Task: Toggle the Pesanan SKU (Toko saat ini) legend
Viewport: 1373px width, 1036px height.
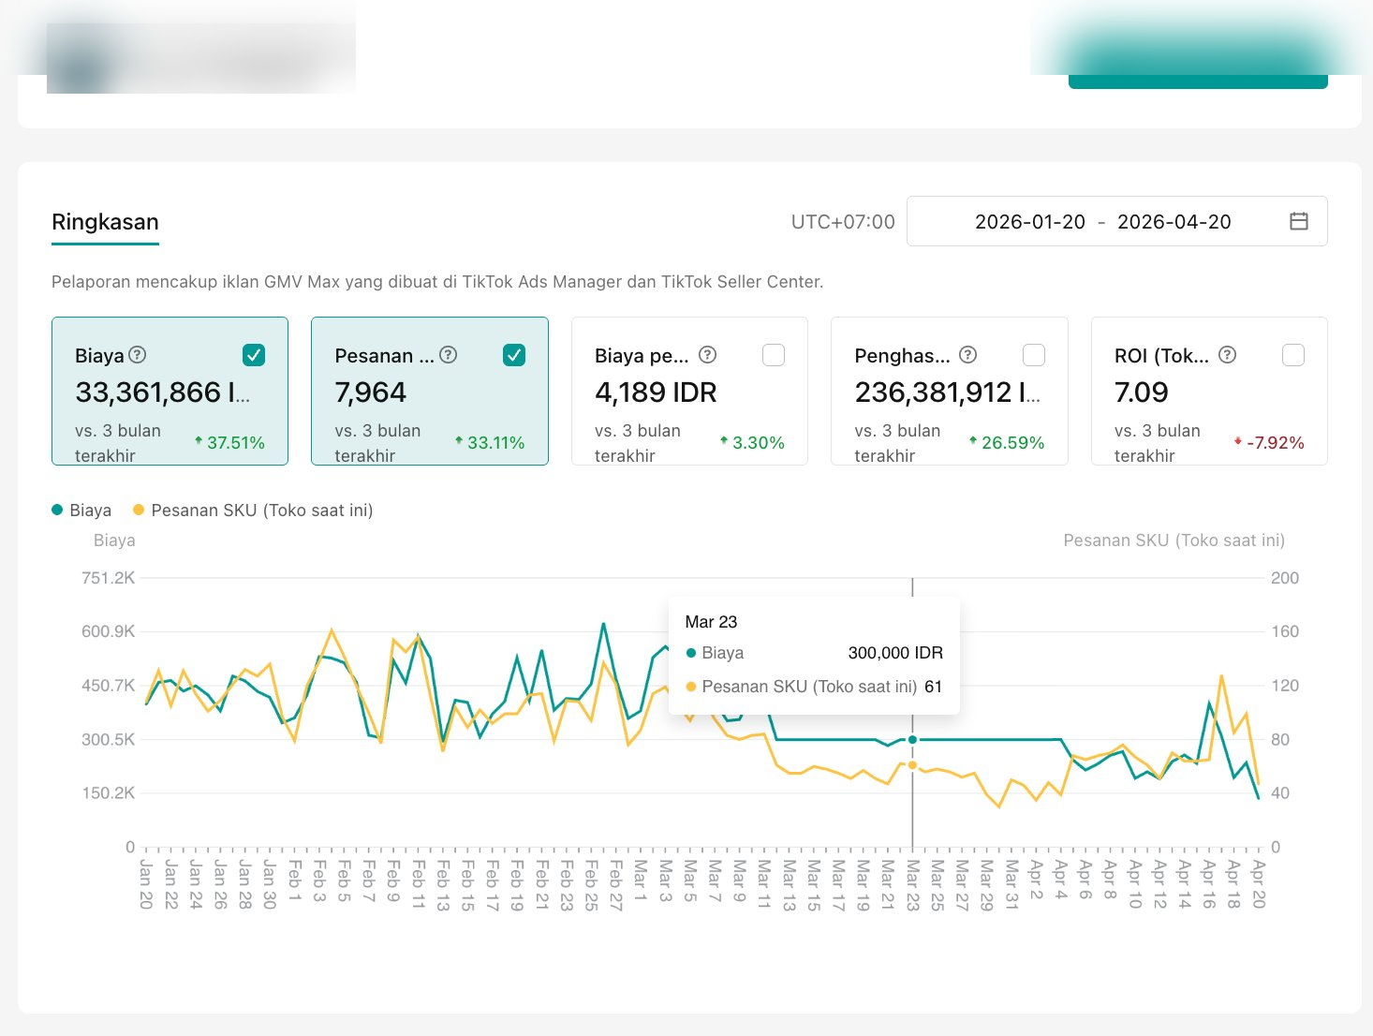Action: (x=253, y=511)
